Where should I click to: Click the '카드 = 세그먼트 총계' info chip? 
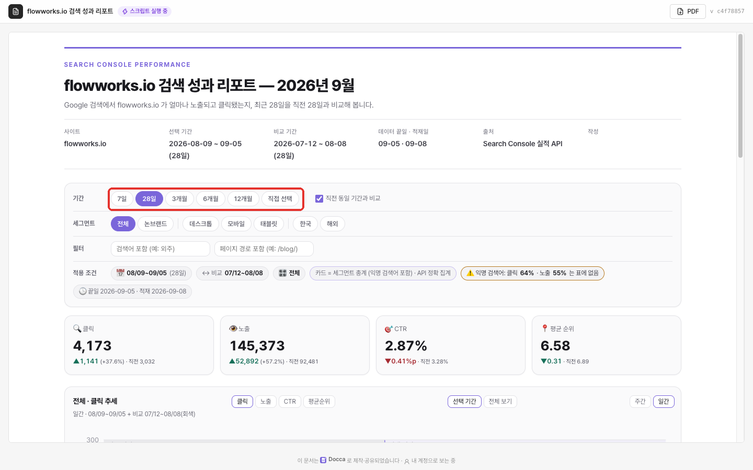[383, 273]
